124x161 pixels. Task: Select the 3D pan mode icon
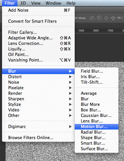tap(106, 18)
